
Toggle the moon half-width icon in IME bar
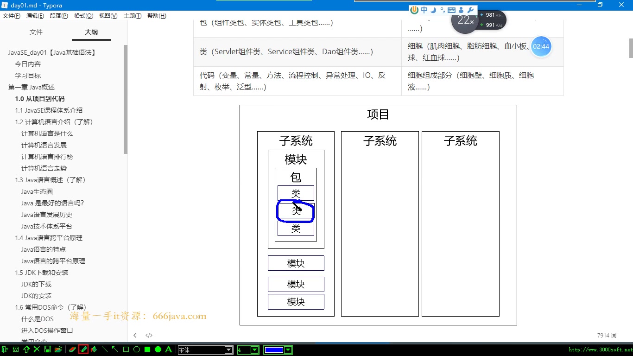[433, 10]
